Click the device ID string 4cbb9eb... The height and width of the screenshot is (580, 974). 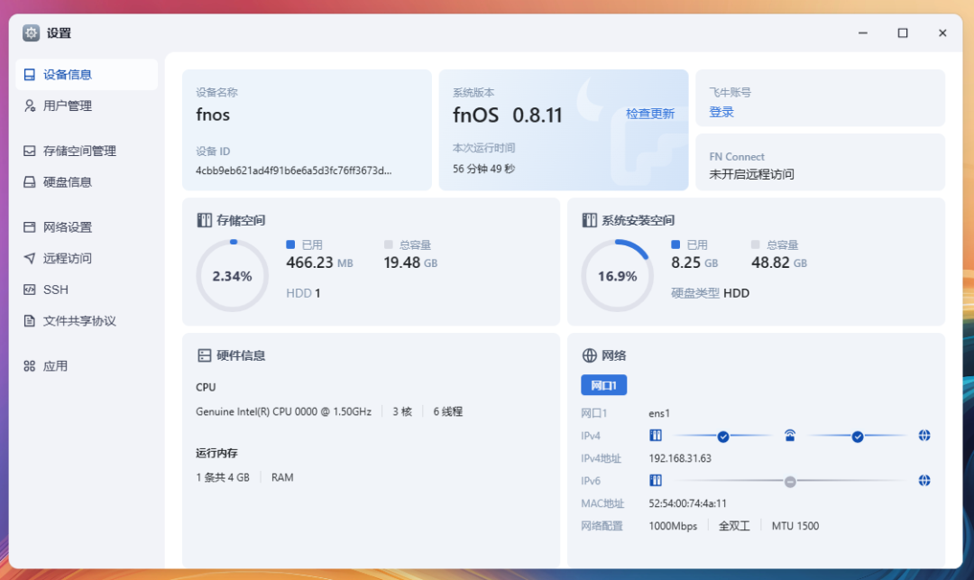294,170
